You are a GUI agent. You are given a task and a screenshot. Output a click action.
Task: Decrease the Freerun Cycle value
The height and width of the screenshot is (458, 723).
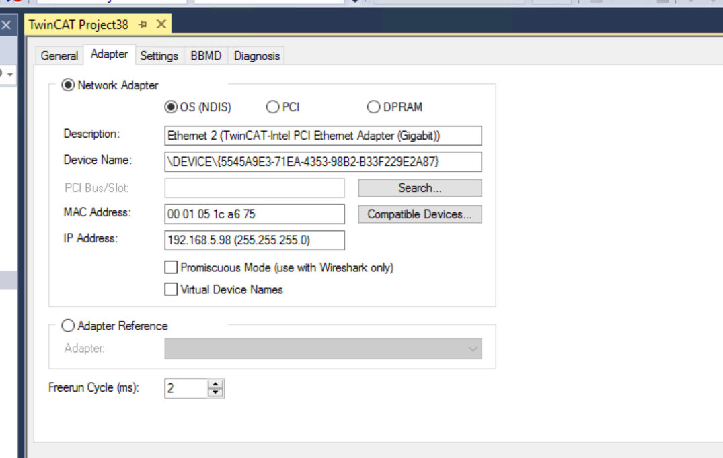point(215,393)
